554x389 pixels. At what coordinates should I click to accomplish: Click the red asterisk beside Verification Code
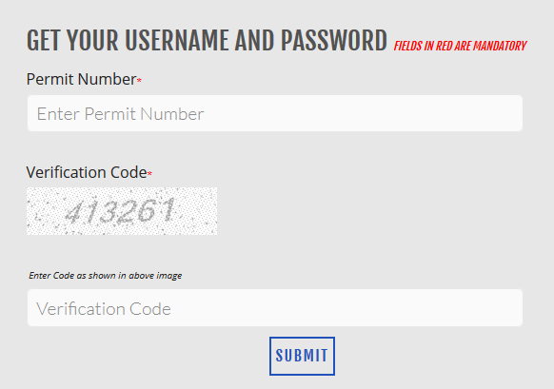pyautogui.click(x=149, y=173)
